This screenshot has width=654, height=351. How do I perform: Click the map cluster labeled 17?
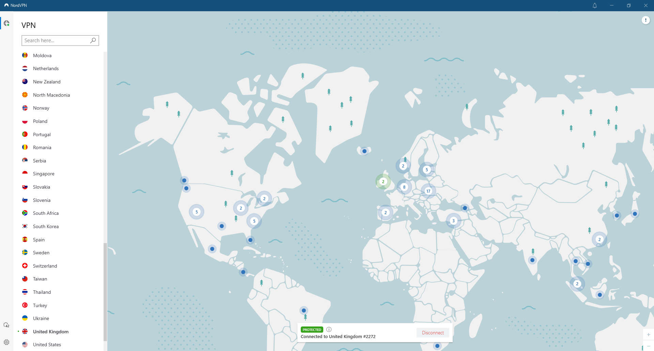coord(428,191)
